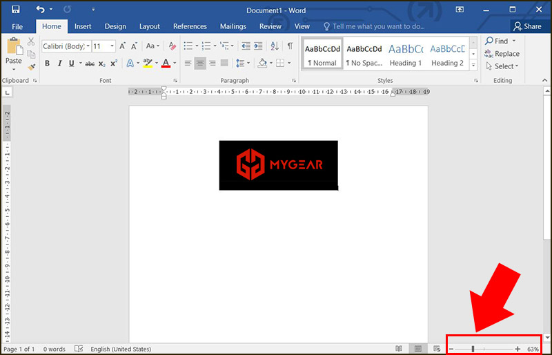Click the Find button
Screen dimensions: 552x355
tap(497, 41)
